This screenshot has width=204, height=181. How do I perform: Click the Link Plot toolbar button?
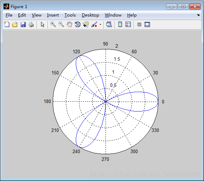click(109, 24)
